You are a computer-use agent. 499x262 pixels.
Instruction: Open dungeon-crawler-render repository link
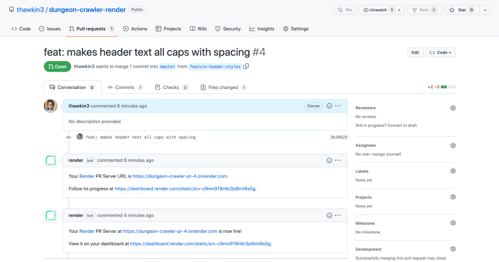(87, 9)
